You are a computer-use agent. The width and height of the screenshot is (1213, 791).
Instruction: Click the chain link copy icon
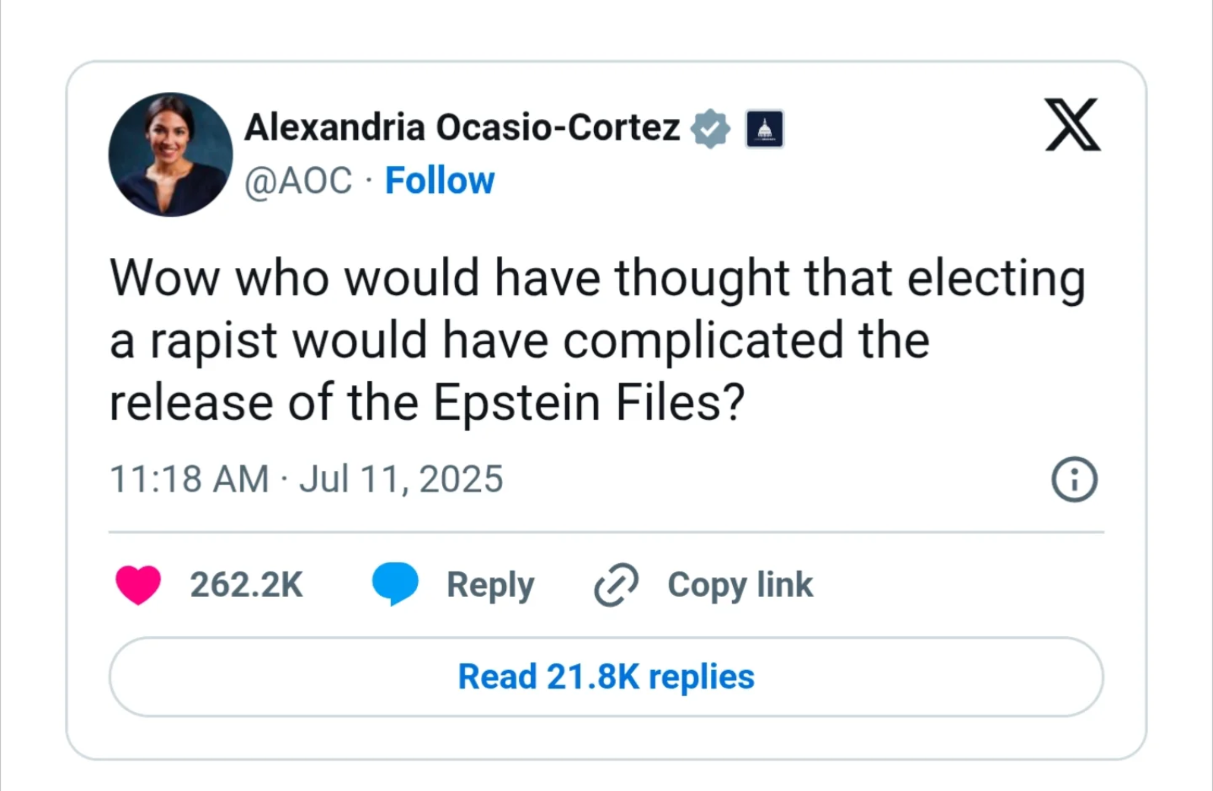coord(616,585)
